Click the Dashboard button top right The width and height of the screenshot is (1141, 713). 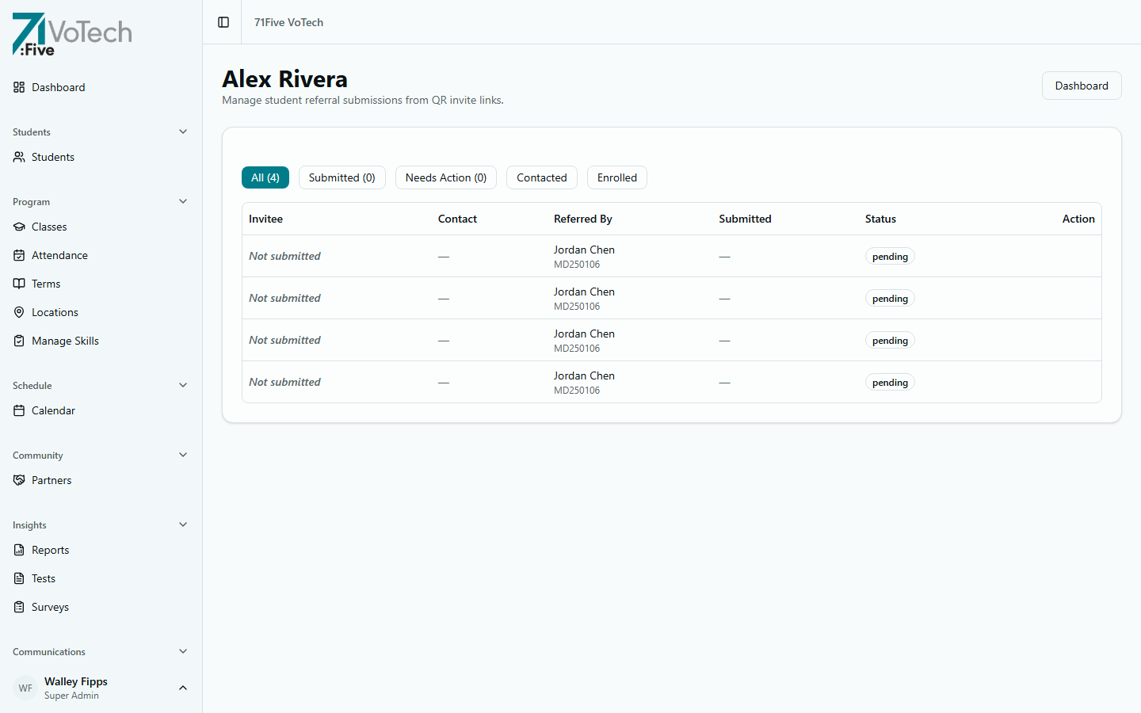click(1082, 86)
